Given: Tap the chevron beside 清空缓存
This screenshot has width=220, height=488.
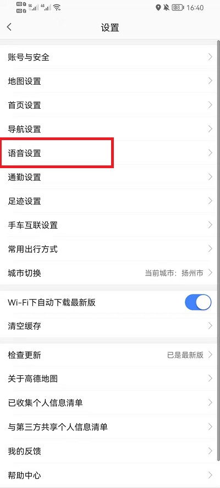Looking at the screenshot, I should pyautogui.click(x=210, y=326).
